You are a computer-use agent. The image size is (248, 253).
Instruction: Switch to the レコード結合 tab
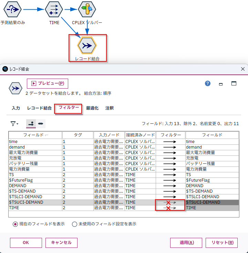click(39, 108)
